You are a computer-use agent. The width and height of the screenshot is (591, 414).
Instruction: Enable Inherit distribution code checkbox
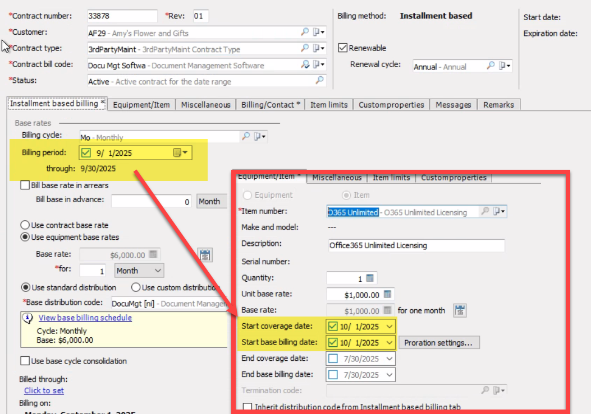tap(248, 407)
